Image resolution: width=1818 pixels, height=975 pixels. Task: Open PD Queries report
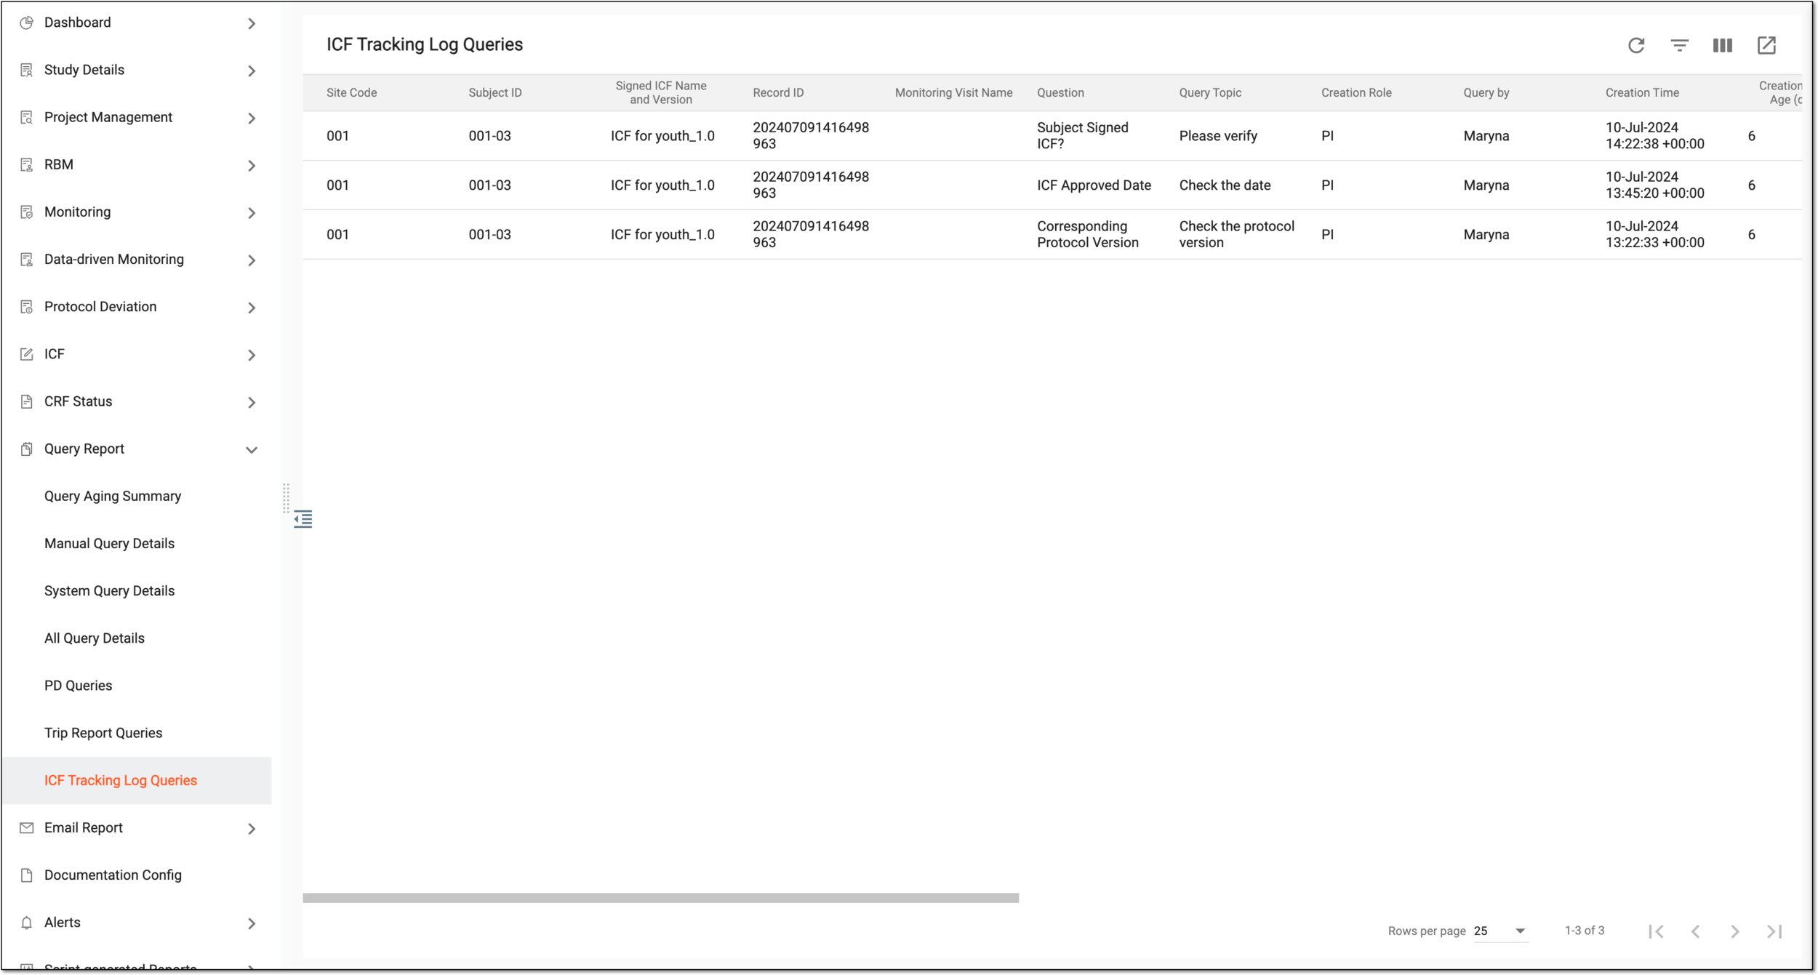pos(78,685)
